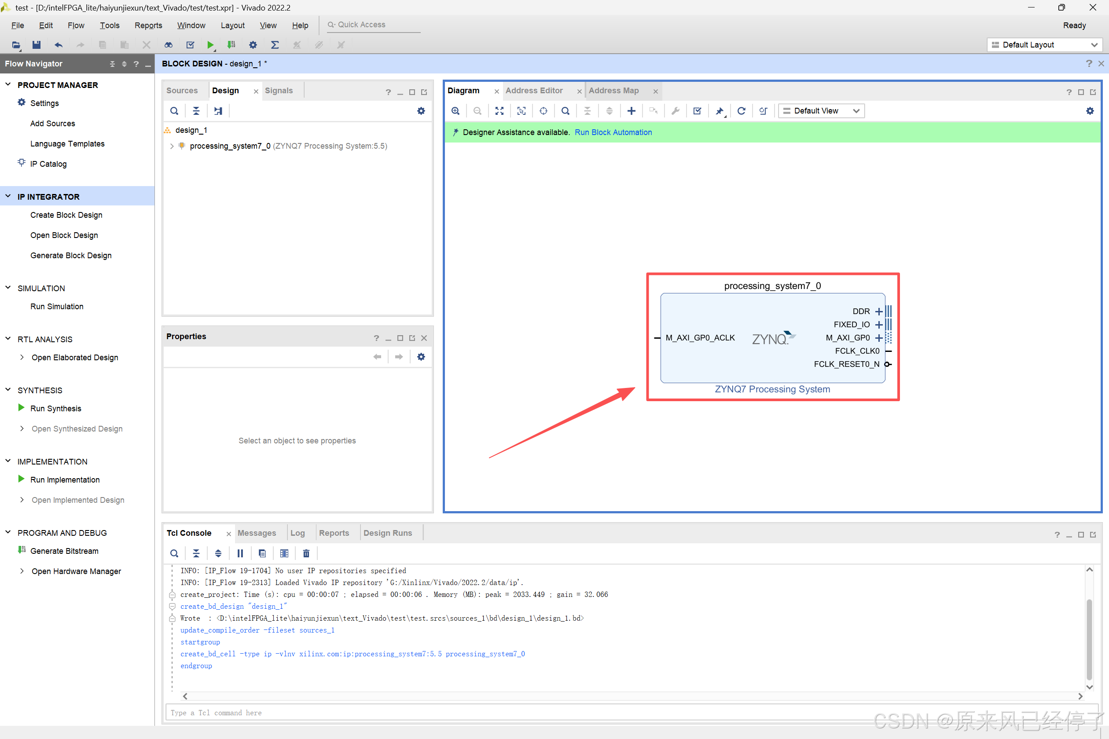
Task: Expand processing_system7_0 tree node
Action: click(172, 146)
